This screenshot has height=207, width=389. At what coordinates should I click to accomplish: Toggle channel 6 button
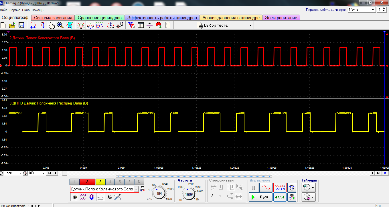pyautogui.click(x=129, y=182)
